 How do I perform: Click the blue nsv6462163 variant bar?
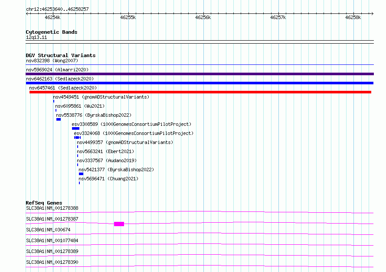(200, 83)
